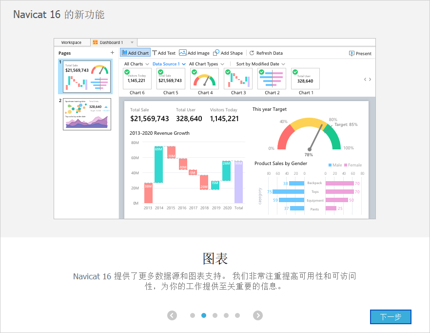Click Add Chart in the toolbar

(135, 53)
